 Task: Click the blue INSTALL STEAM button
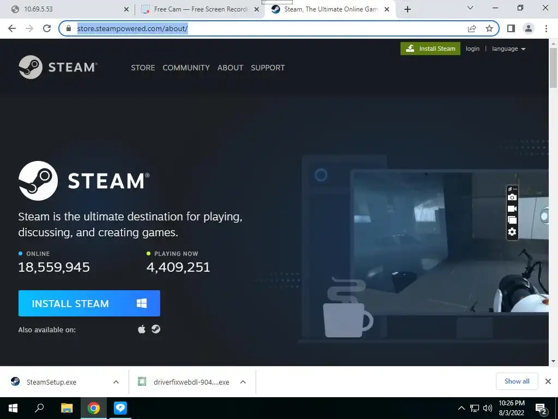click(89, 303)
